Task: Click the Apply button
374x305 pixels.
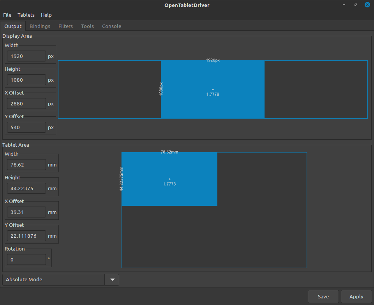Action: (x=356, y=297)
